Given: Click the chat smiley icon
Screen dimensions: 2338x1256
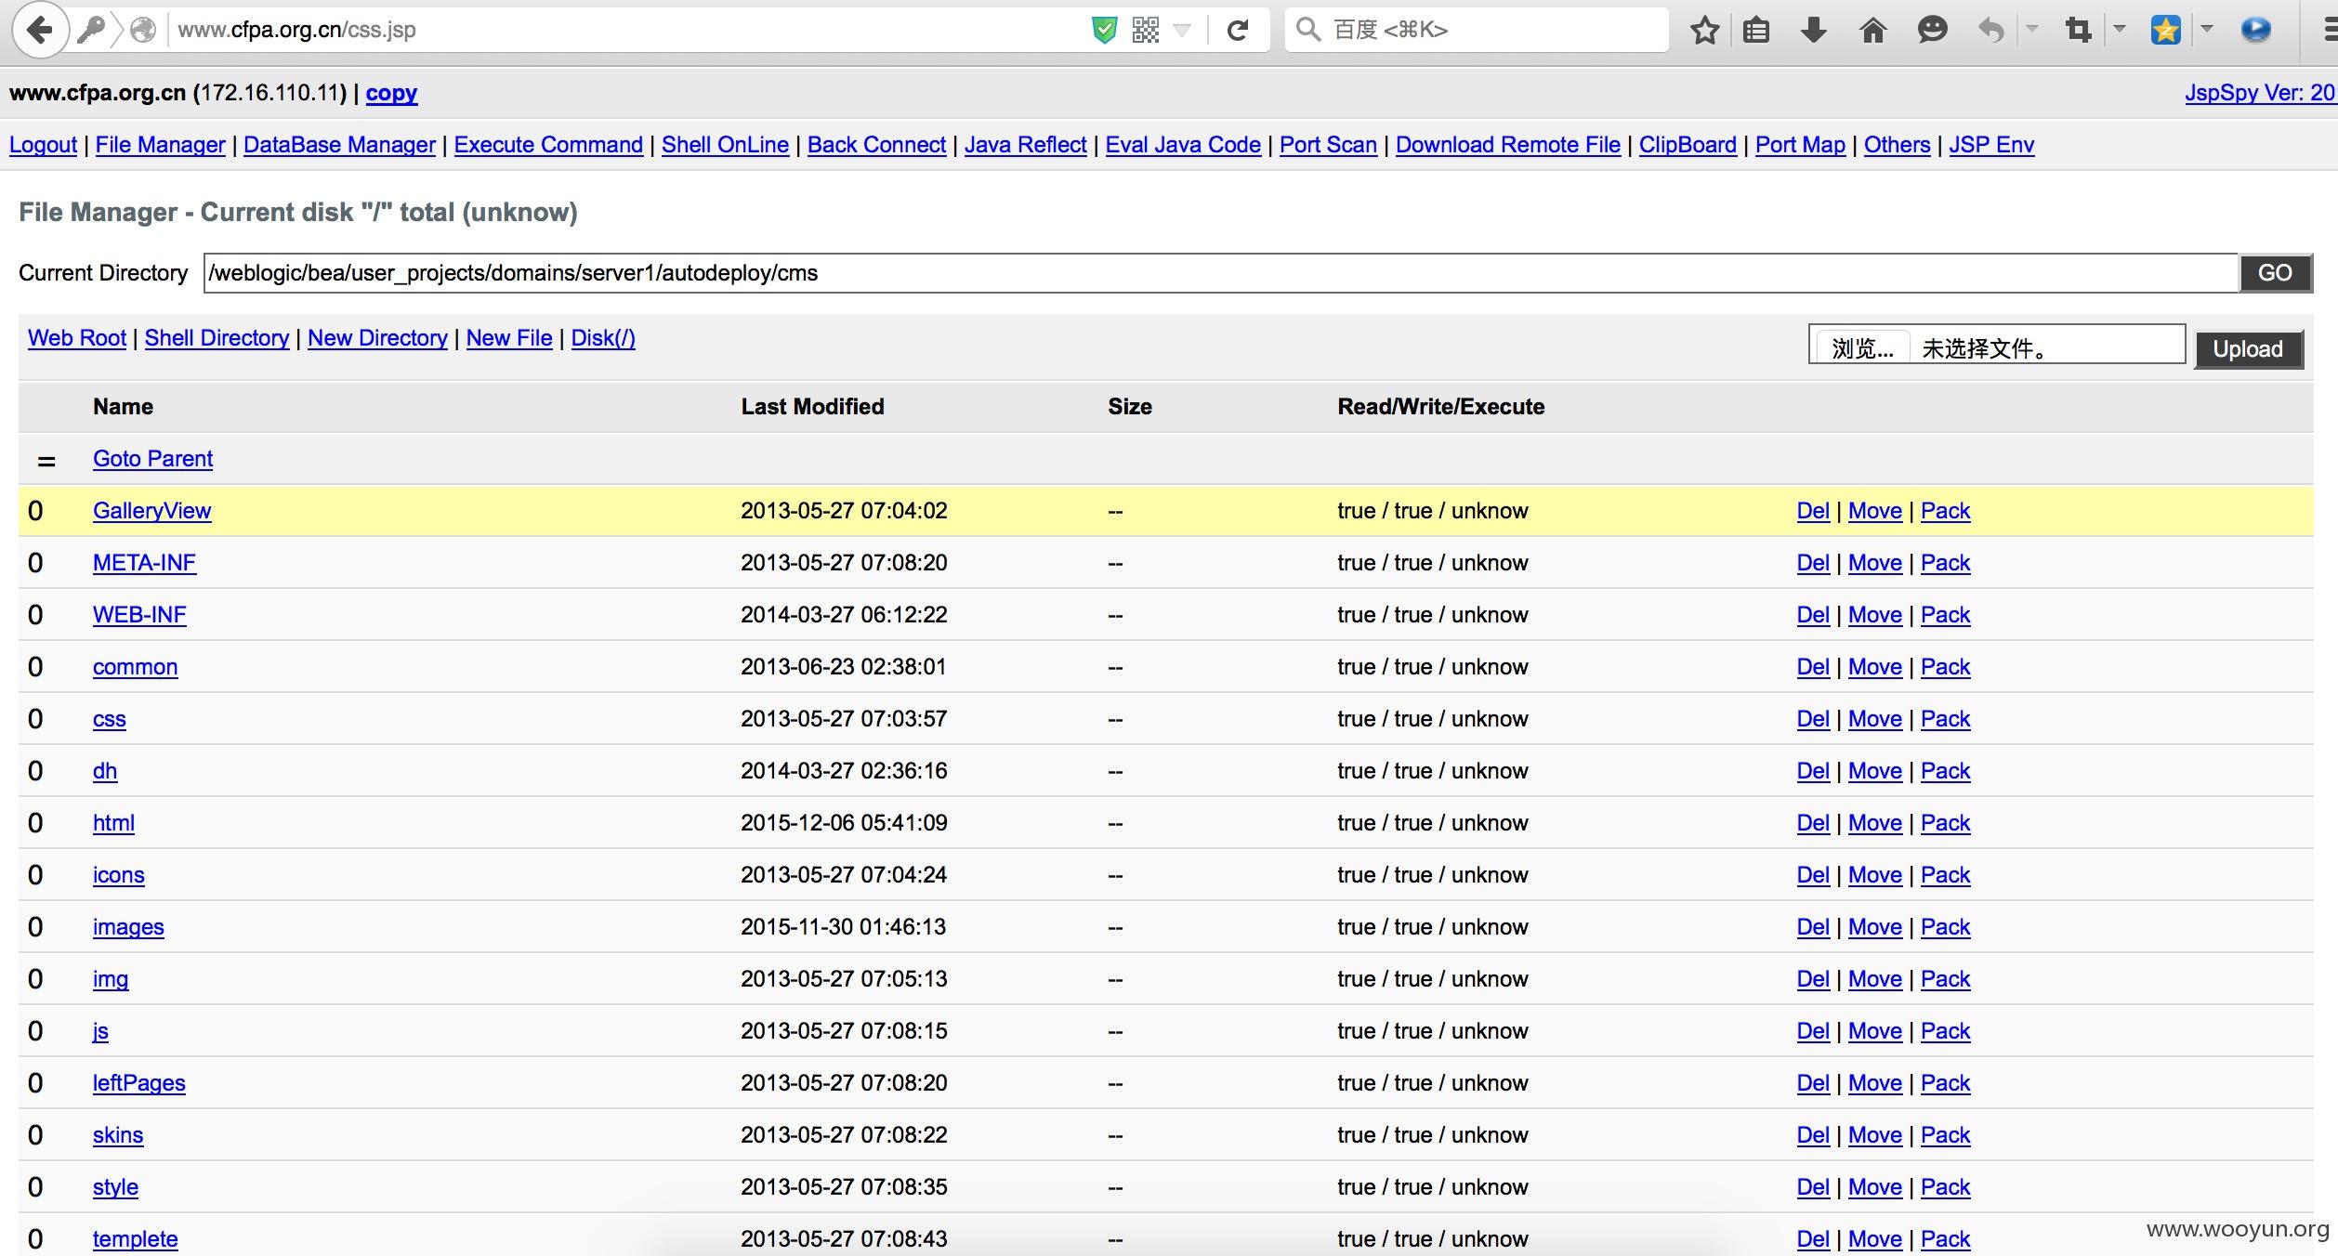Looking at the screenshot, I should 1932,31.
